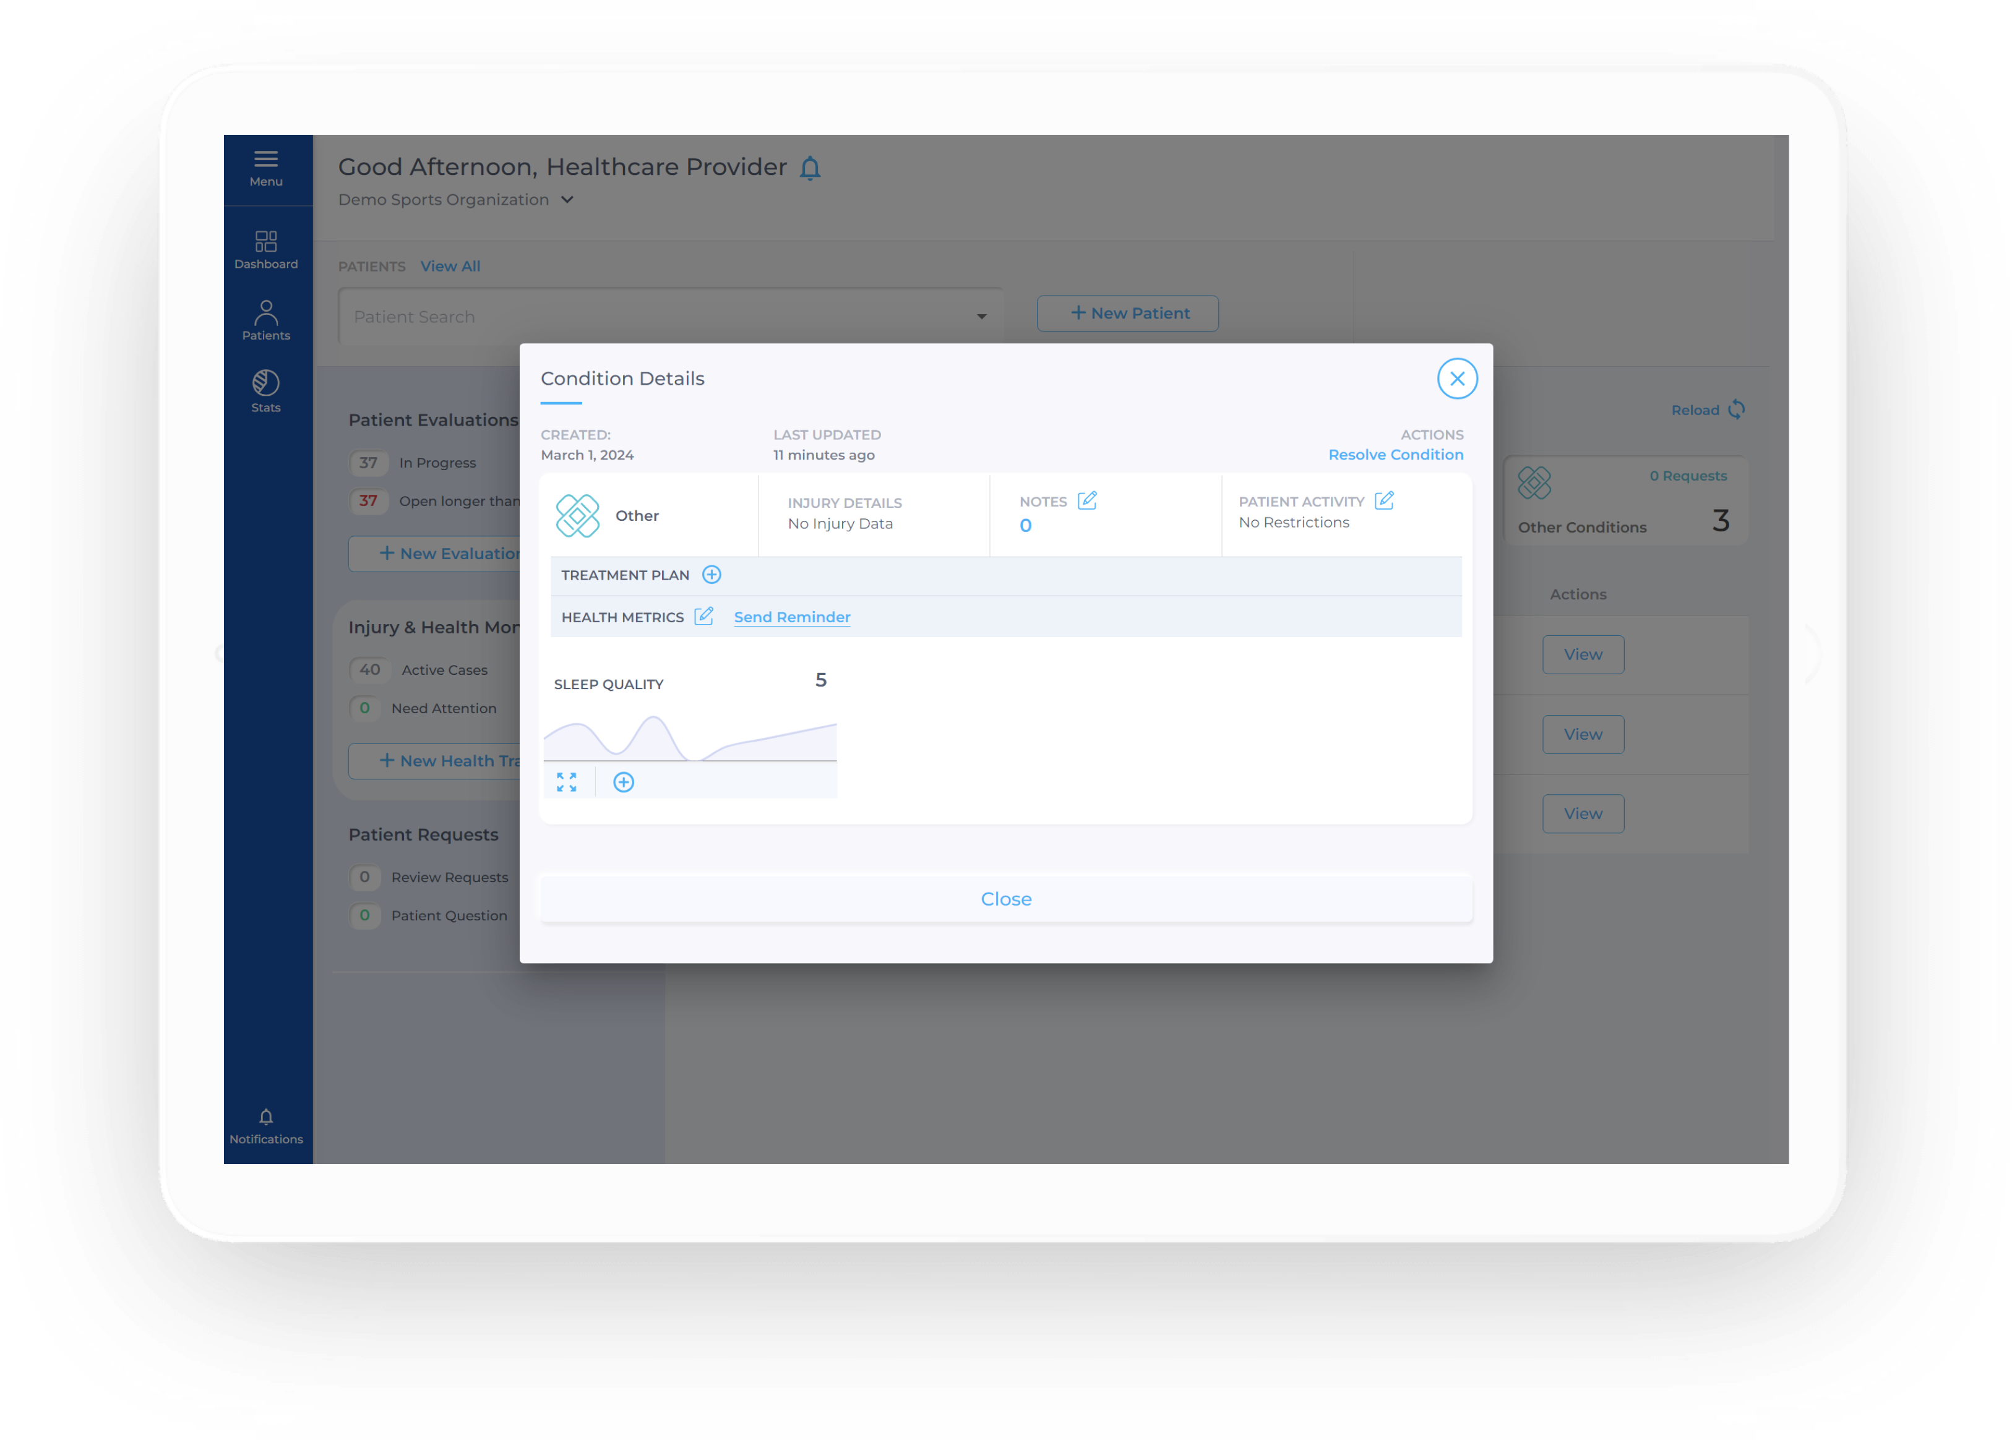The width and height of the screenshot is (2012, 1440).
Task: Close Condition Details with X icon
Action: coord(1456,379)
